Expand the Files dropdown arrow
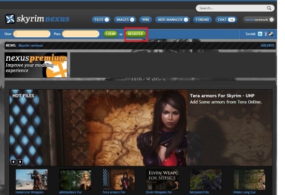Screen dimensions: 285x195 pyautogui.click(x=107, y=20)
